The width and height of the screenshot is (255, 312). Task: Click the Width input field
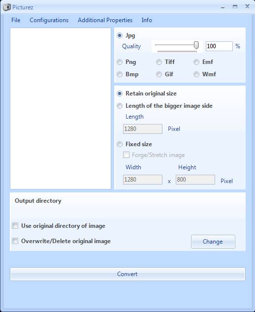pos(143,180)
